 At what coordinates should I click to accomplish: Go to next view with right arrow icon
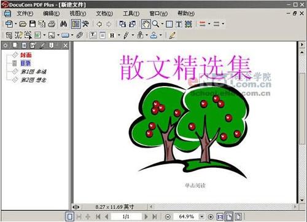[109, 24]
